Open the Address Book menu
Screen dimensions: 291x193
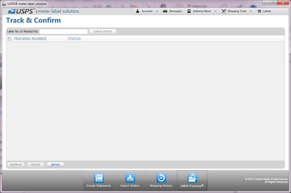[x=202, y=11]
